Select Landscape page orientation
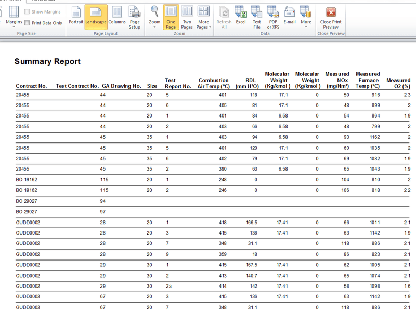This screenshot has width=416, height=312. pyautogui.click(x=96, y=17)
